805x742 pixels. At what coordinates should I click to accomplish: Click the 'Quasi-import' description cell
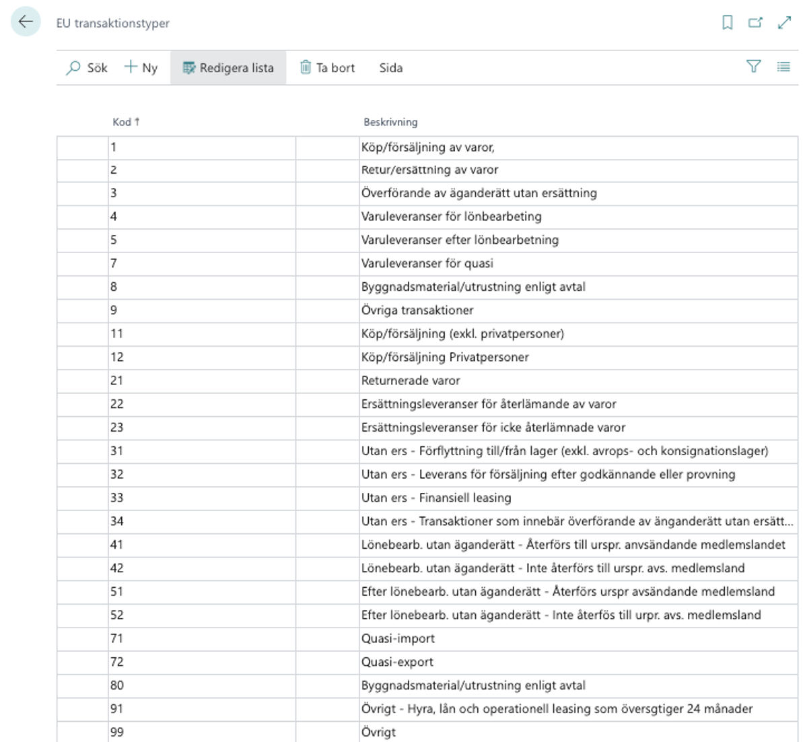pyautogui.click(x=398, y=638)
